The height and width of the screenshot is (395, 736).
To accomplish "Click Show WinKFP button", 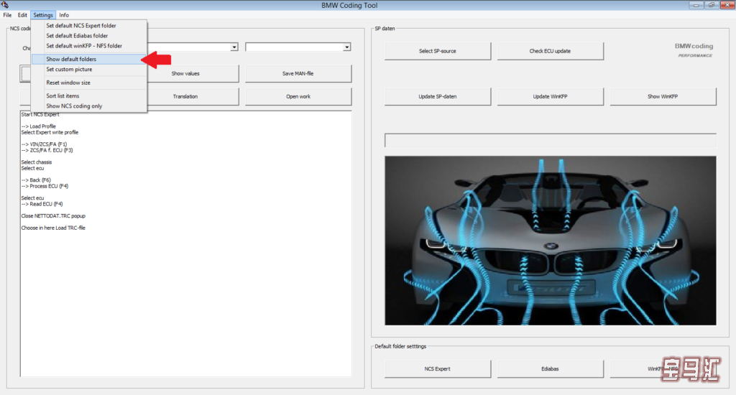I will pyautogui.click(x=663, y=97).
